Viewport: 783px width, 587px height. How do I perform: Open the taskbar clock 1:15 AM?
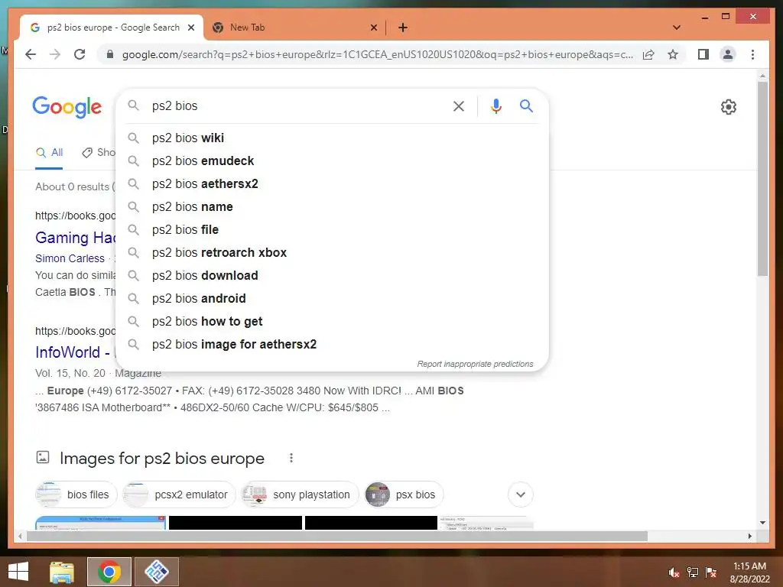point(749,572)
